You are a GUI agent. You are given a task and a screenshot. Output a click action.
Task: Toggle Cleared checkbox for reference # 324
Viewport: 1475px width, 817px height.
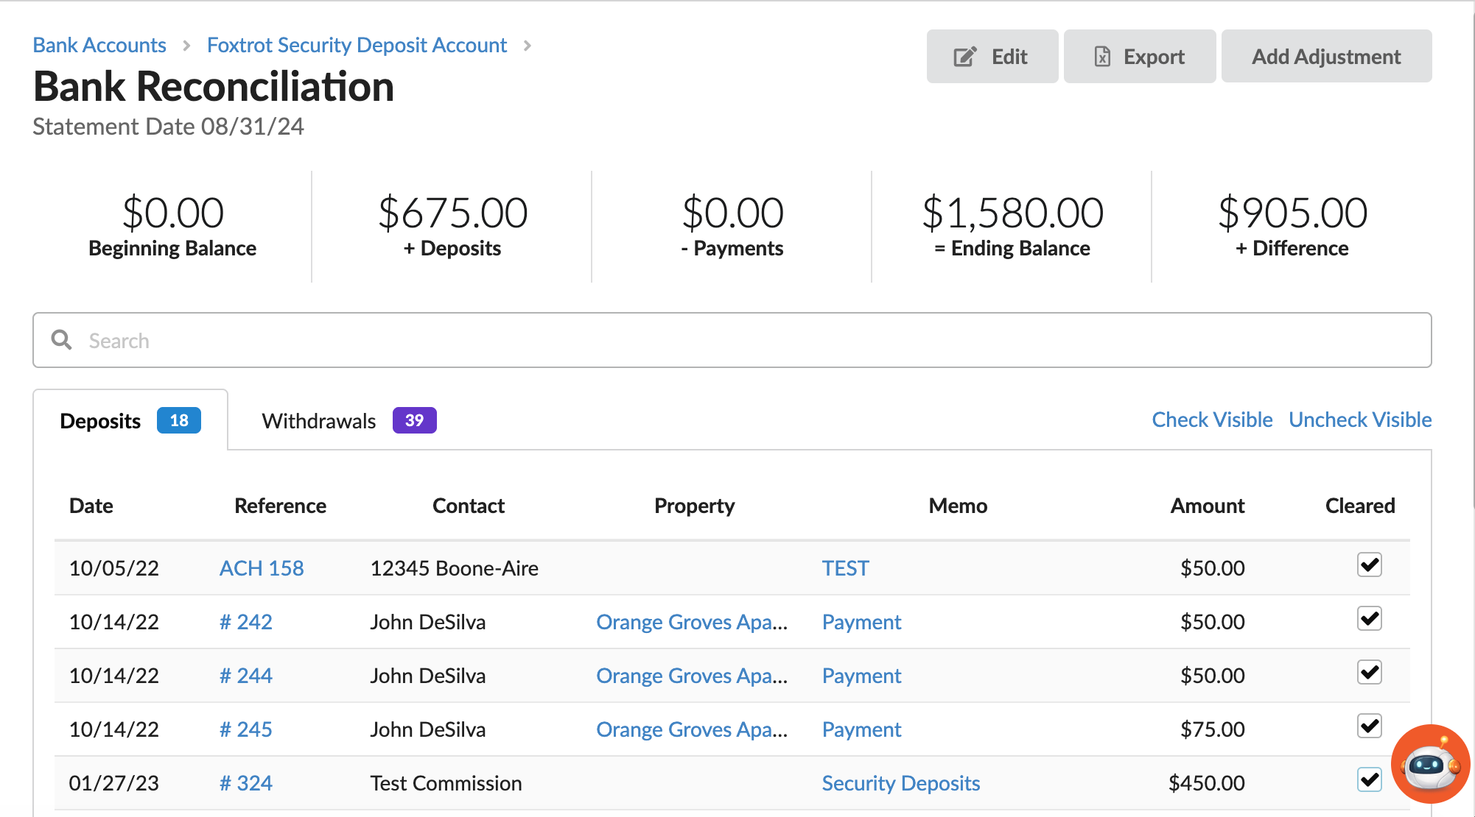pyautogui.click(x=1370, y=780)
